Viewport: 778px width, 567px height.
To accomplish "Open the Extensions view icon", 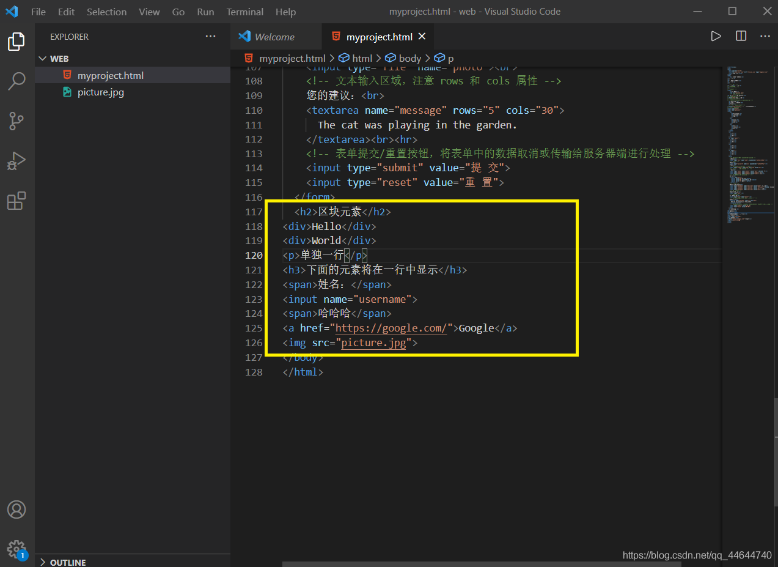I will [17, 201].
